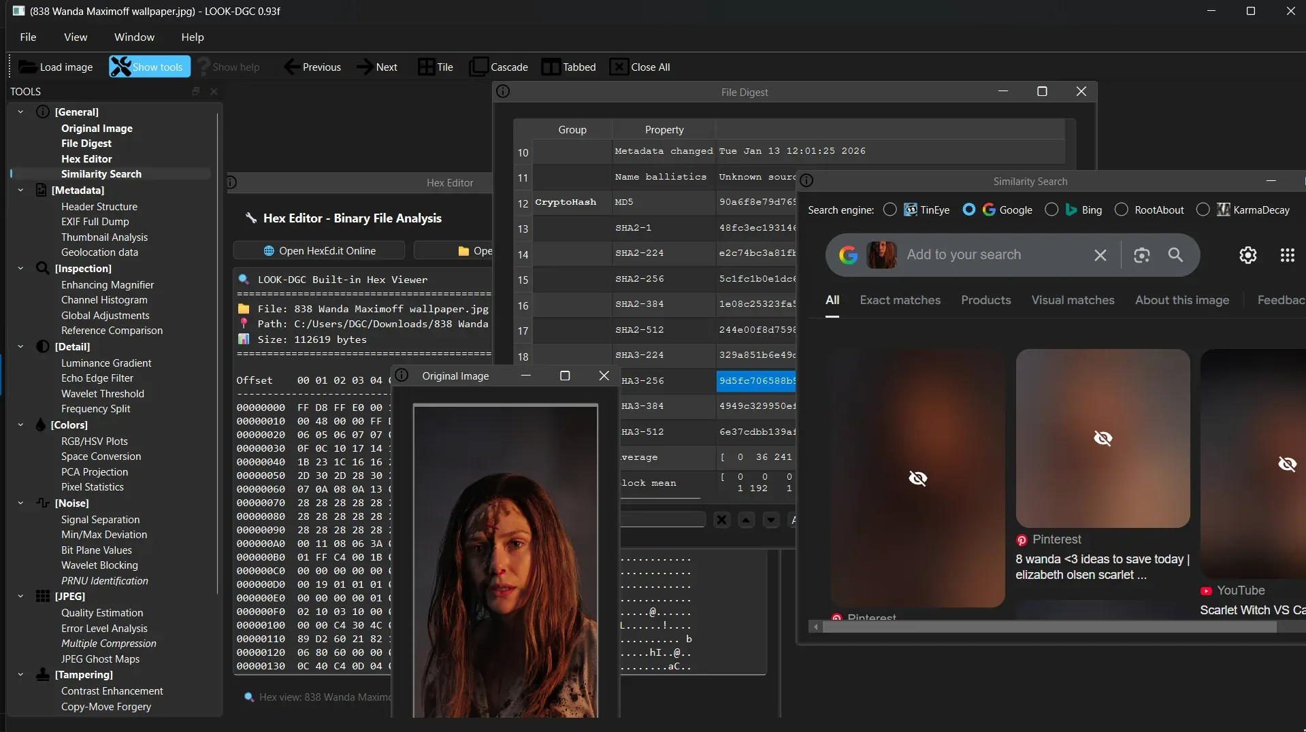Select the Google search engine radio
1306x732 pixels.
pyautogui.click(x=968, y=210)
